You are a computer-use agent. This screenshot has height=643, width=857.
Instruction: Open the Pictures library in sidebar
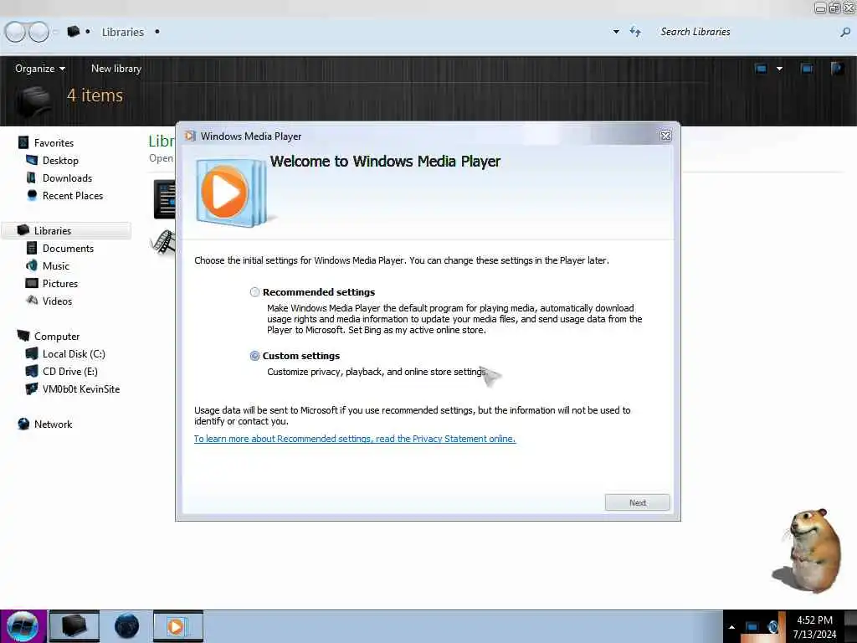click(x=60, y=283)
